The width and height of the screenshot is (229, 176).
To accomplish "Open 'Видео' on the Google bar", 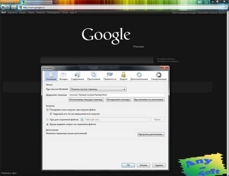I will 23,13.
